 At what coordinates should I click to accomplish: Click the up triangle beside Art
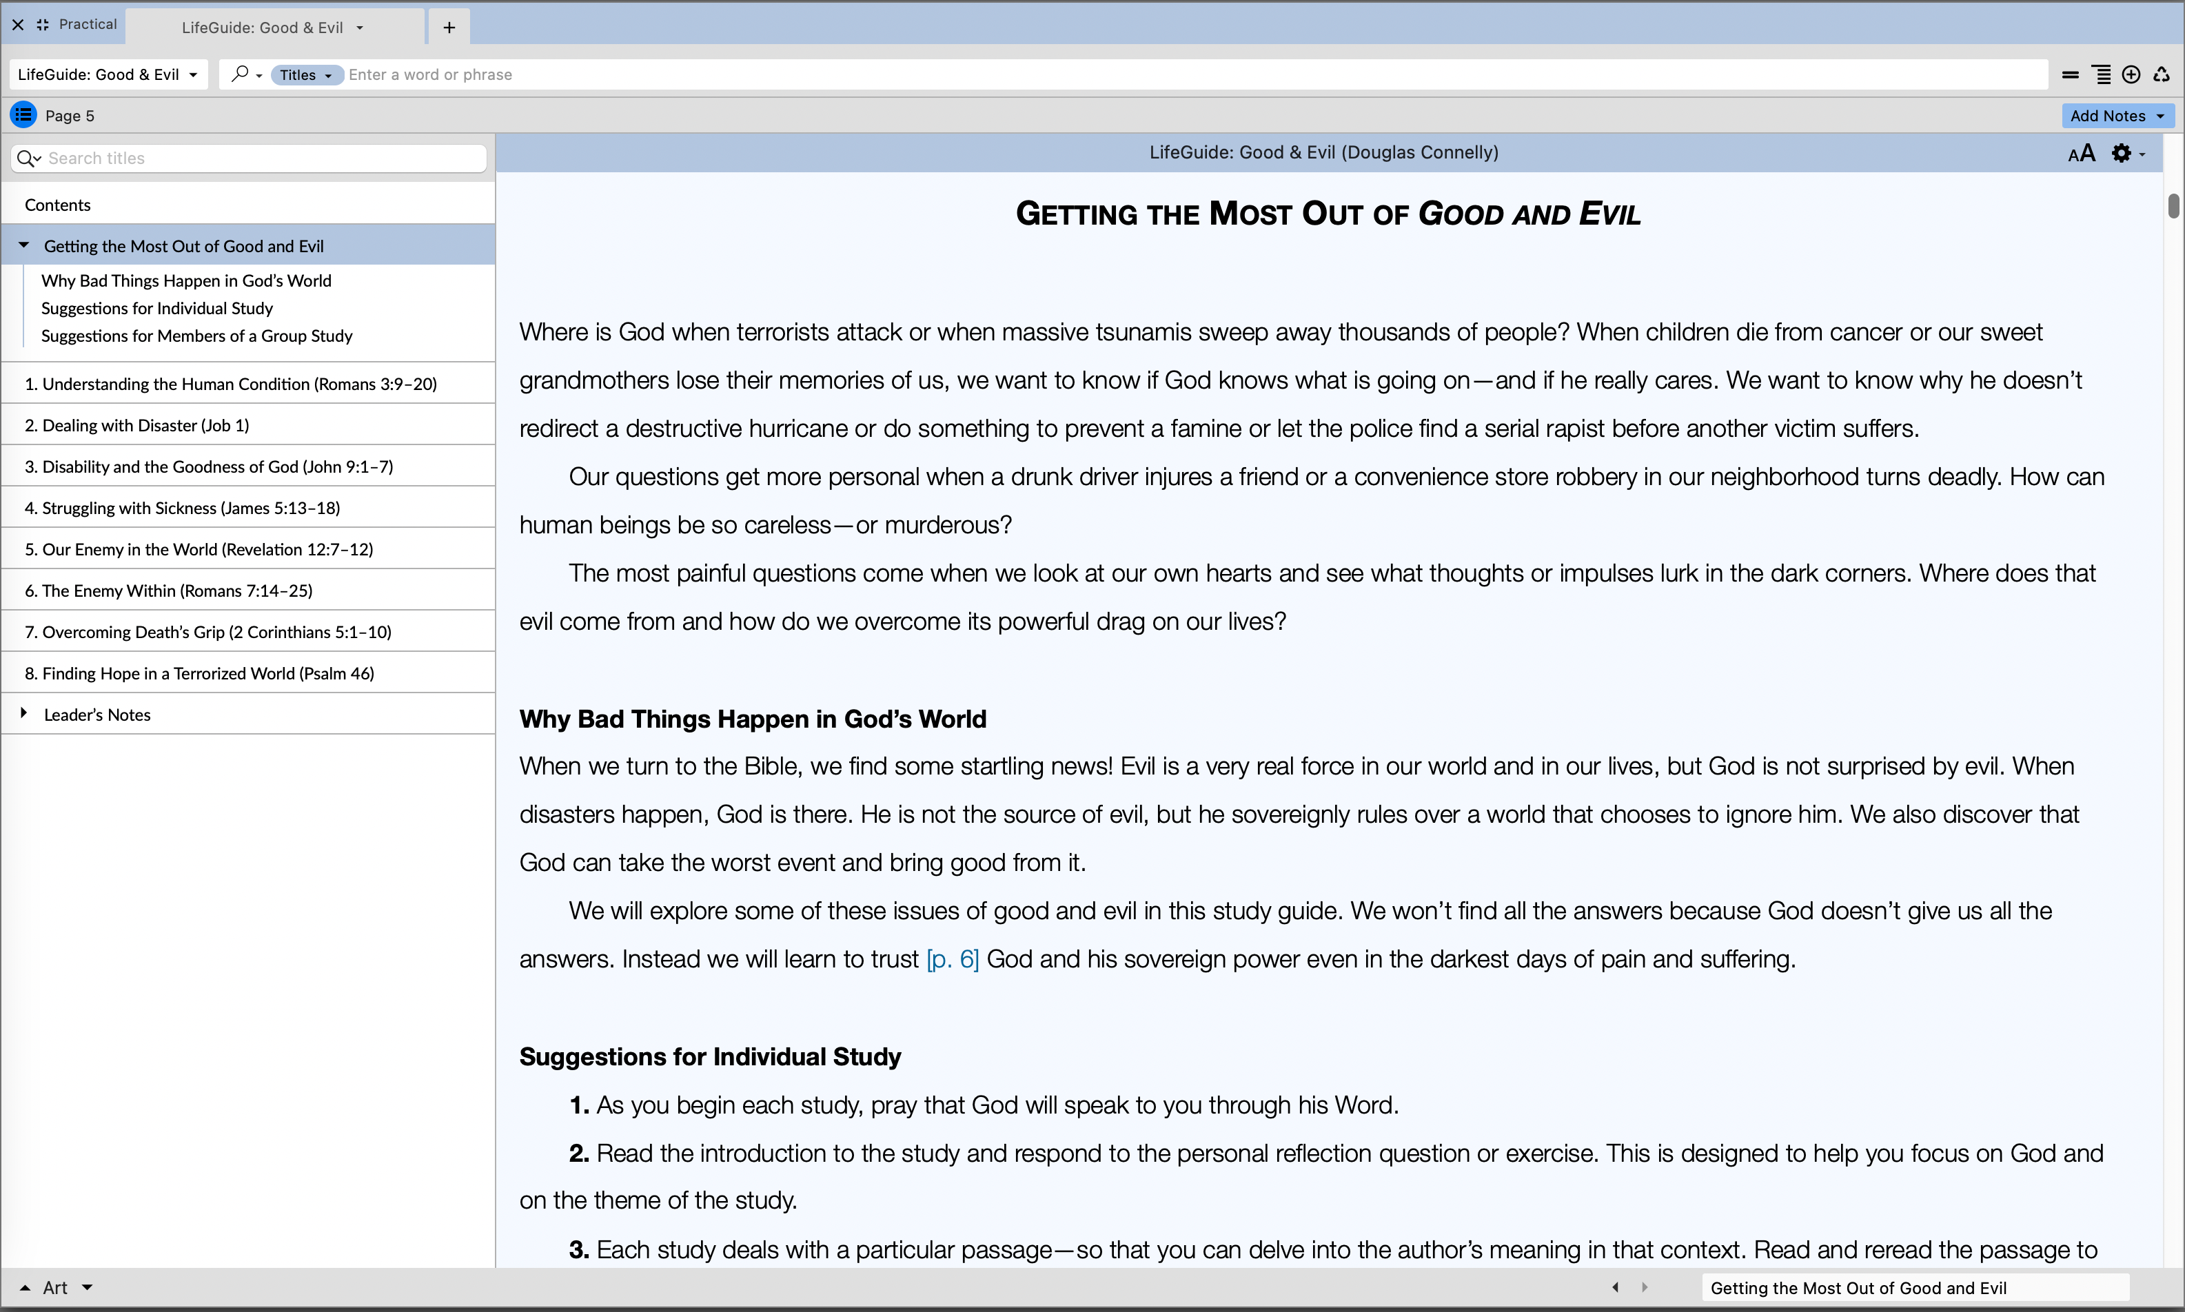[x=26, y=1288]
